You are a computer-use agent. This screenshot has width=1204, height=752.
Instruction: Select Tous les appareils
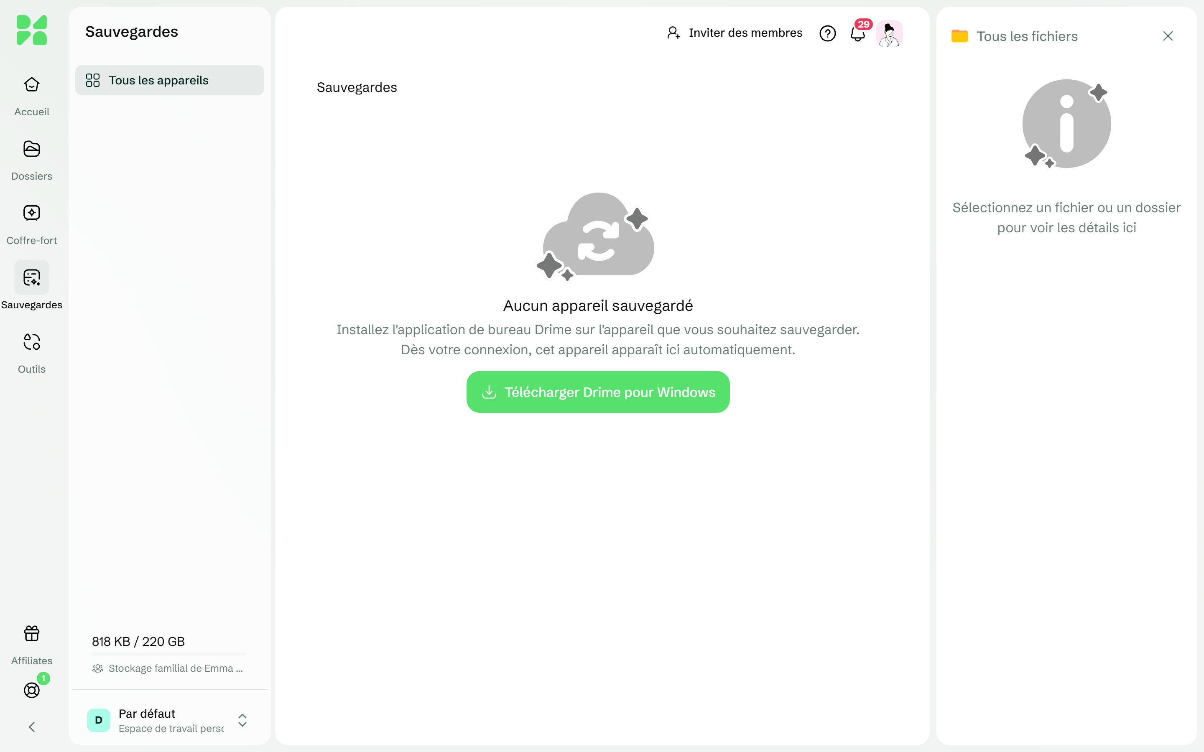(x=170, y=80)
